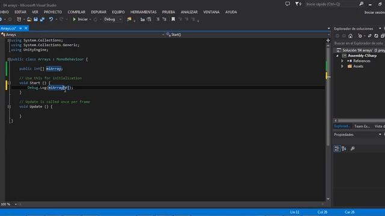Click the Redo arrow icon
Viewport: 385px width, 216px height.
(x=61, y=19)
